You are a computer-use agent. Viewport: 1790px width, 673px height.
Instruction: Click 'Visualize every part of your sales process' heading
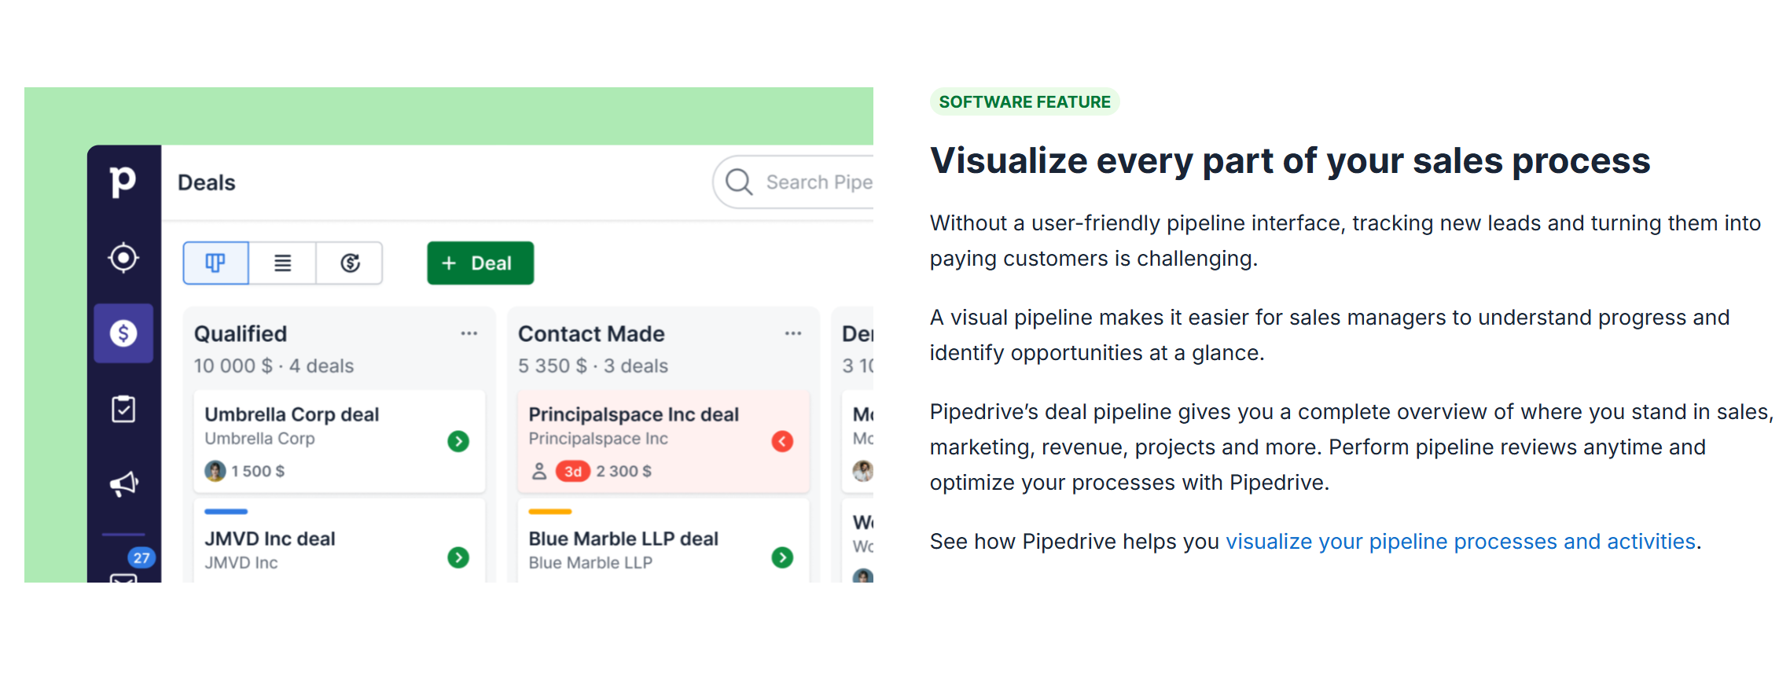tap(1290, 160)
